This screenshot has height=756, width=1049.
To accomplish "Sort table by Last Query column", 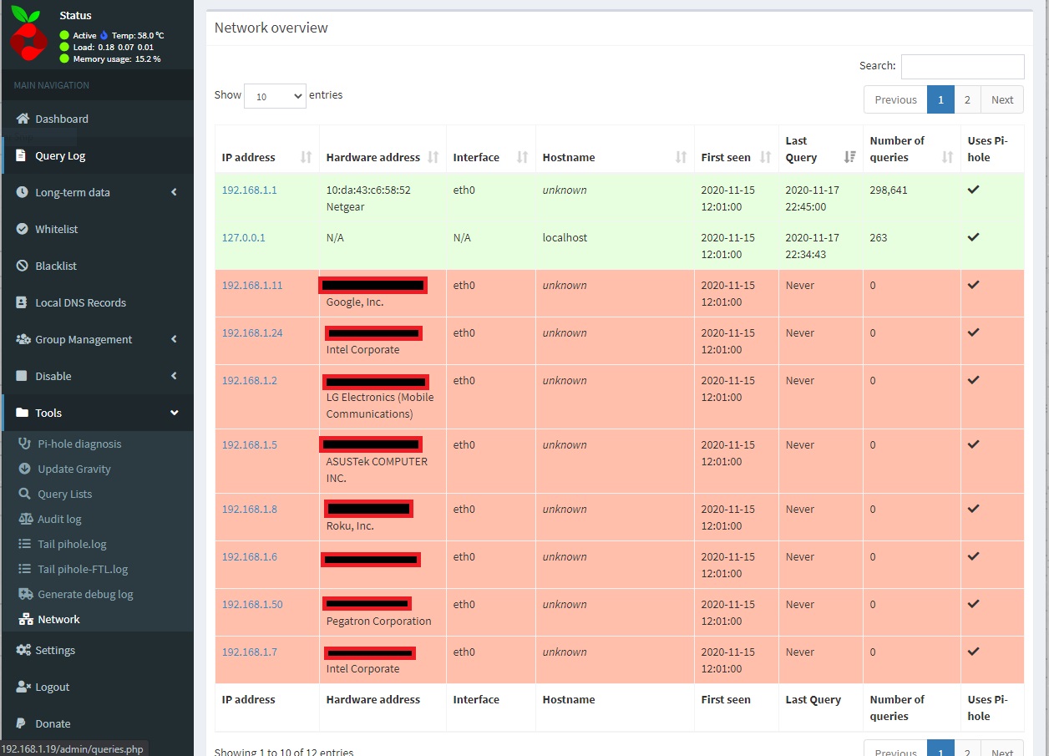I will coord(820,149).
